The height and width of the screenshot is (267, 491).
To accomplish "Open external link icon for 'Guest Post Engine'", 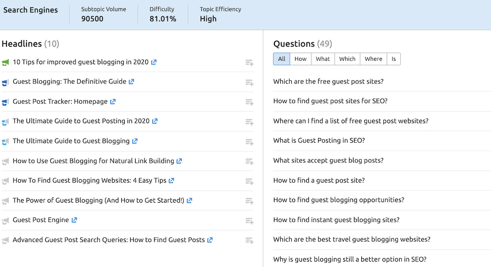I will [x=74, y=220].
